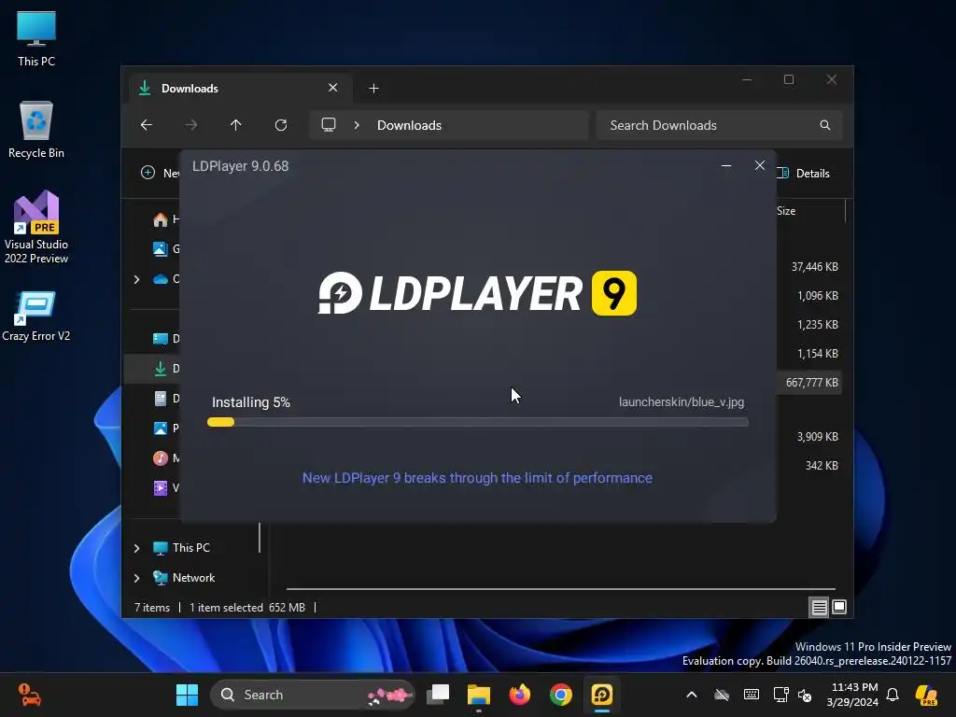The image size is (956, 717).
Task: Go up one folder level in Explorer
Action: pyautogui.click(x=236, y=125)
